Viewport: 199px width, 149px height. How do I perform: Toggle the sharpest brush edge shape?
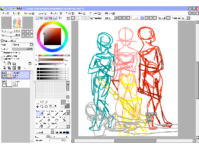click(57, 132)
